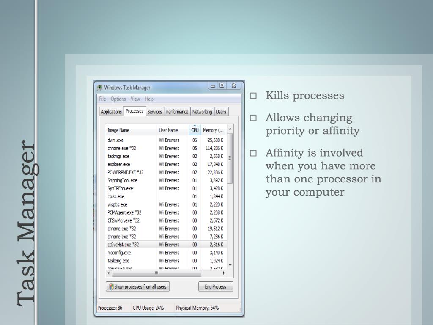
Task: Select the wisptis.exe process
Action: point(166,204)
